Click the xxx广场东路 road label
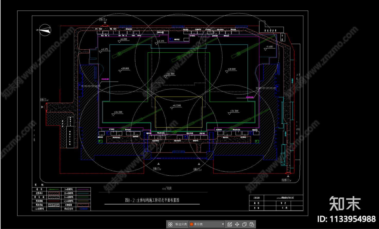 (167, 188)
